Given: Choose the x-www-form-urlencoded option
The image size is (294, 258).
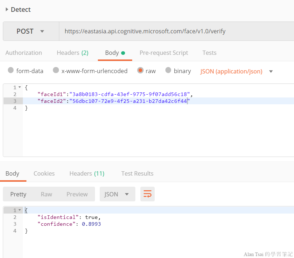Looking at the screenshot, I should (x=56, y=70).
